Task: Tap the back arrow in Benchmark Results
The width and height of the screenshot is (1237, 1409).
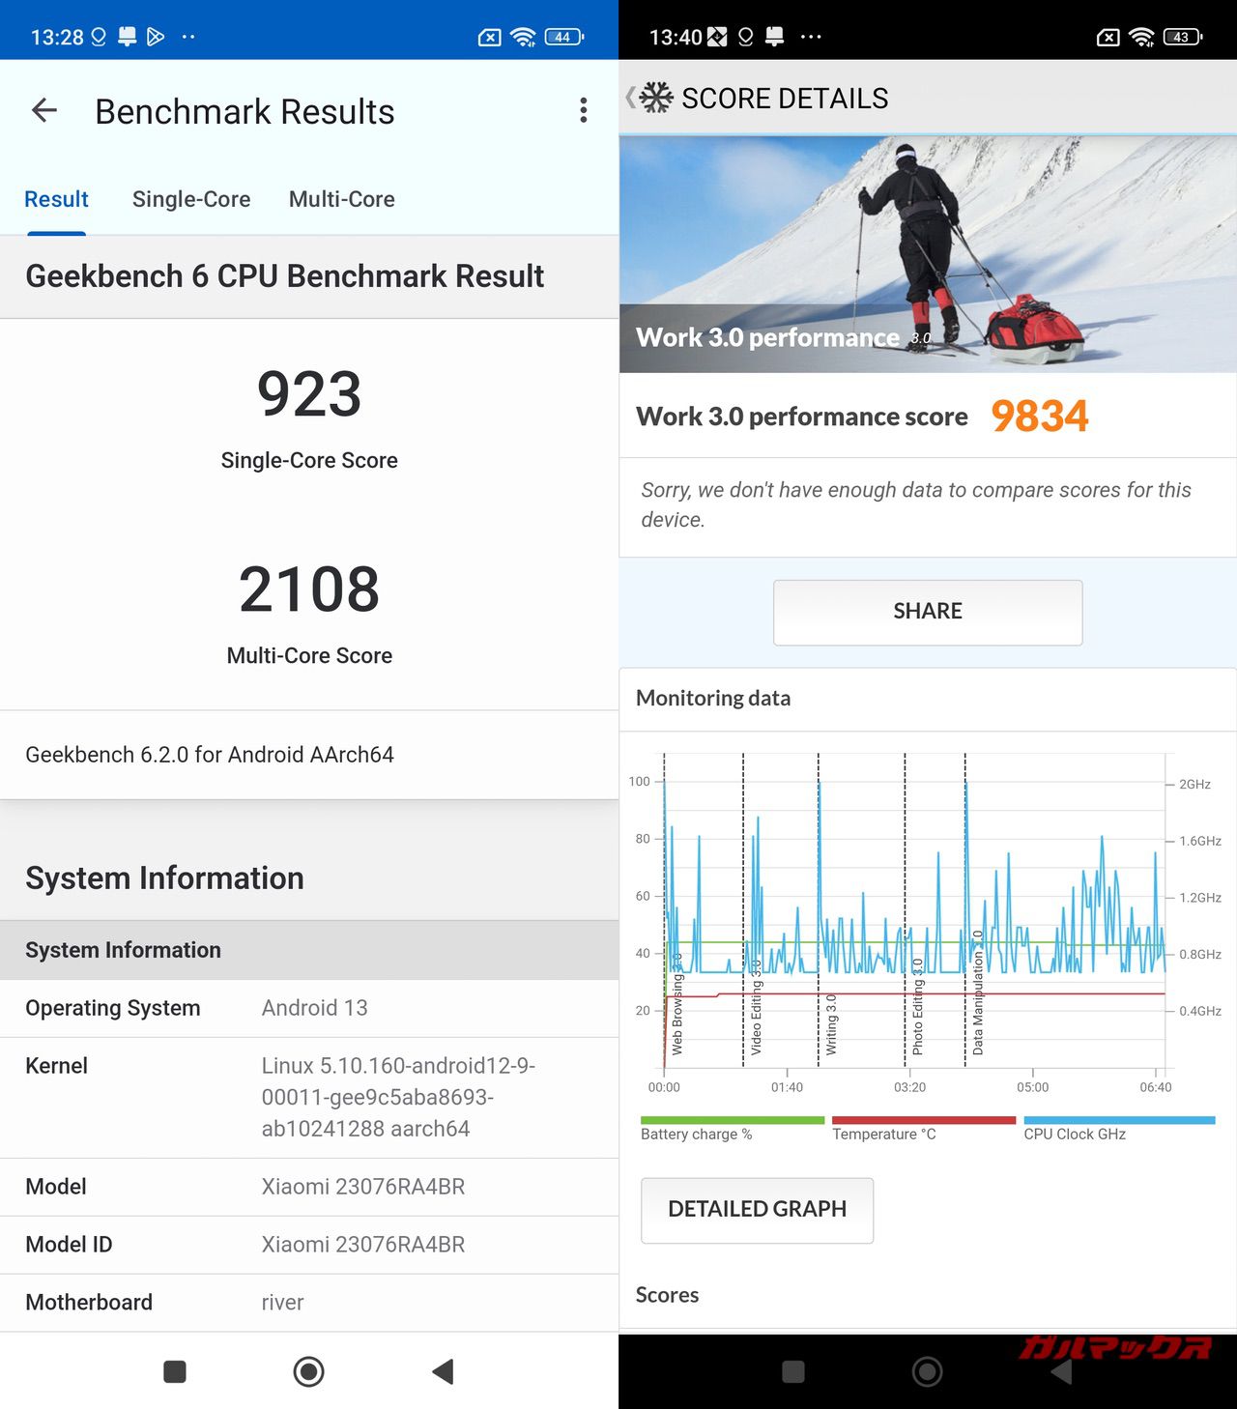Action: (44, 111)
